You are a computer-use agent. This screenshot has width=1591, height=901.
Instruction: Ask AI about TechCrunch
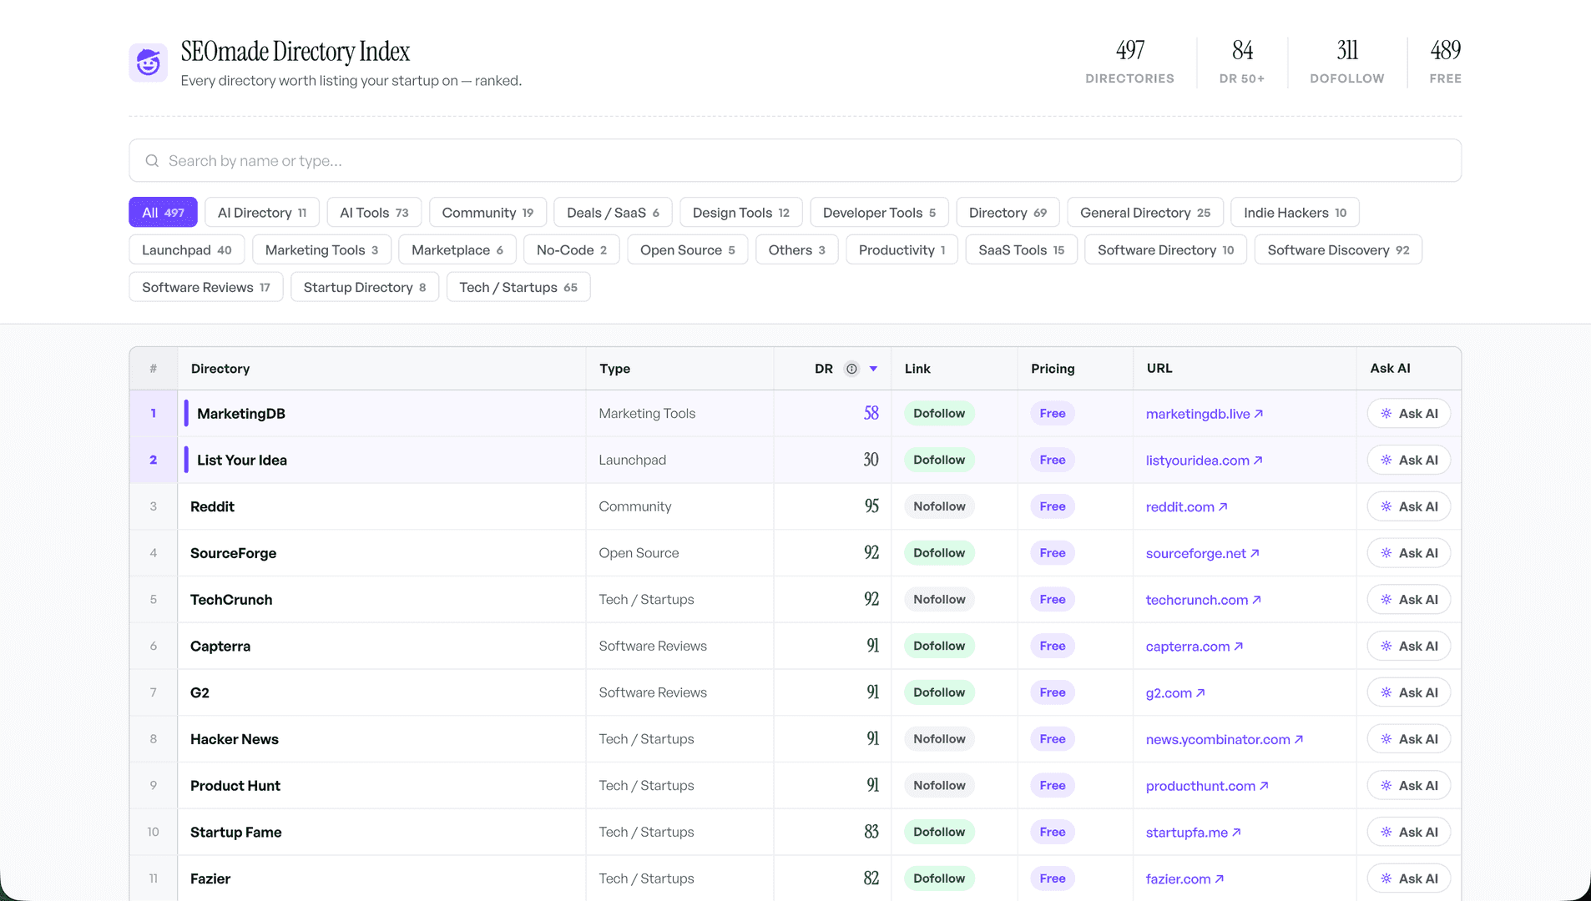click(1409, 600)
